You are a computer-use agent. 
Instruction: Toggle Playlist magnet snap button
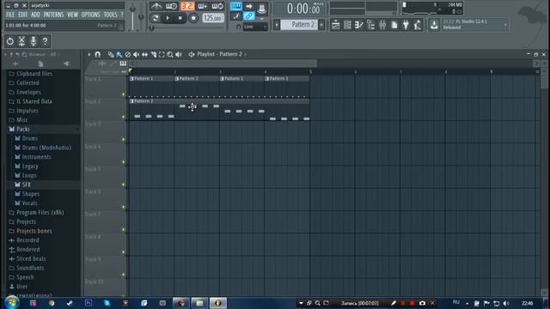97,54
